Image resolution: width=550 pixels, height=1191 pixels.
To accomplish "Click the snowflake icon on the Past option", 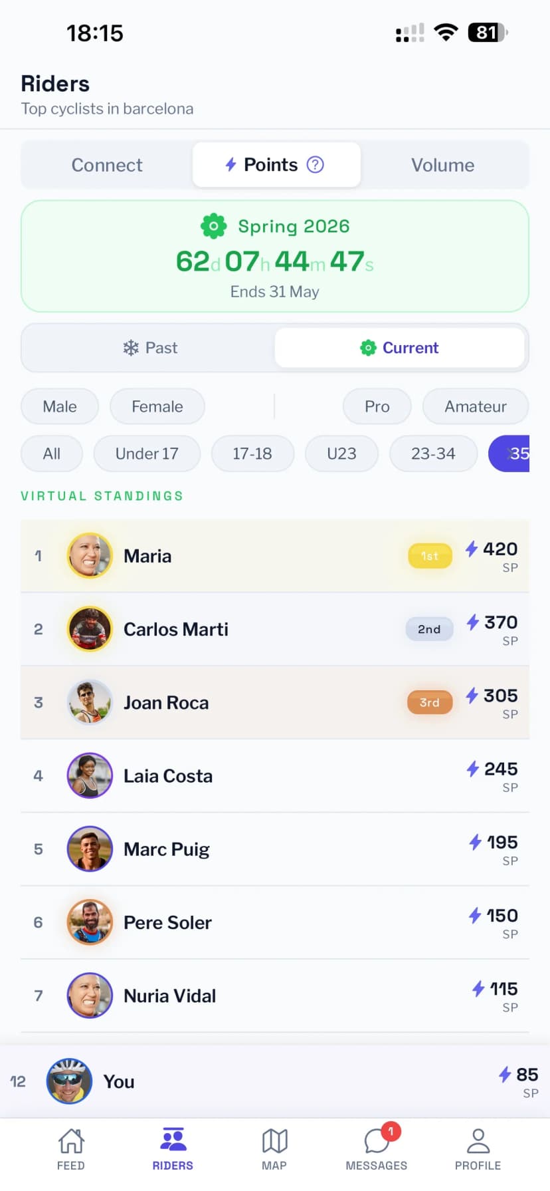I will (130, 347).
